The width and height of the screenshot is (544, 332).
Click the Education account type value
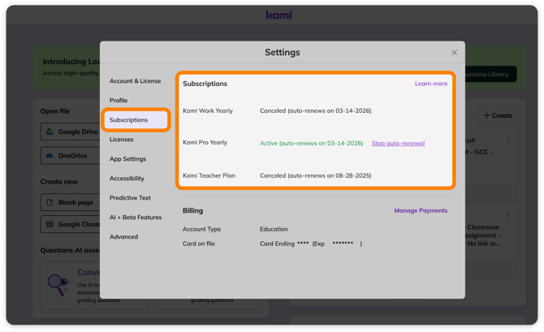274,229
